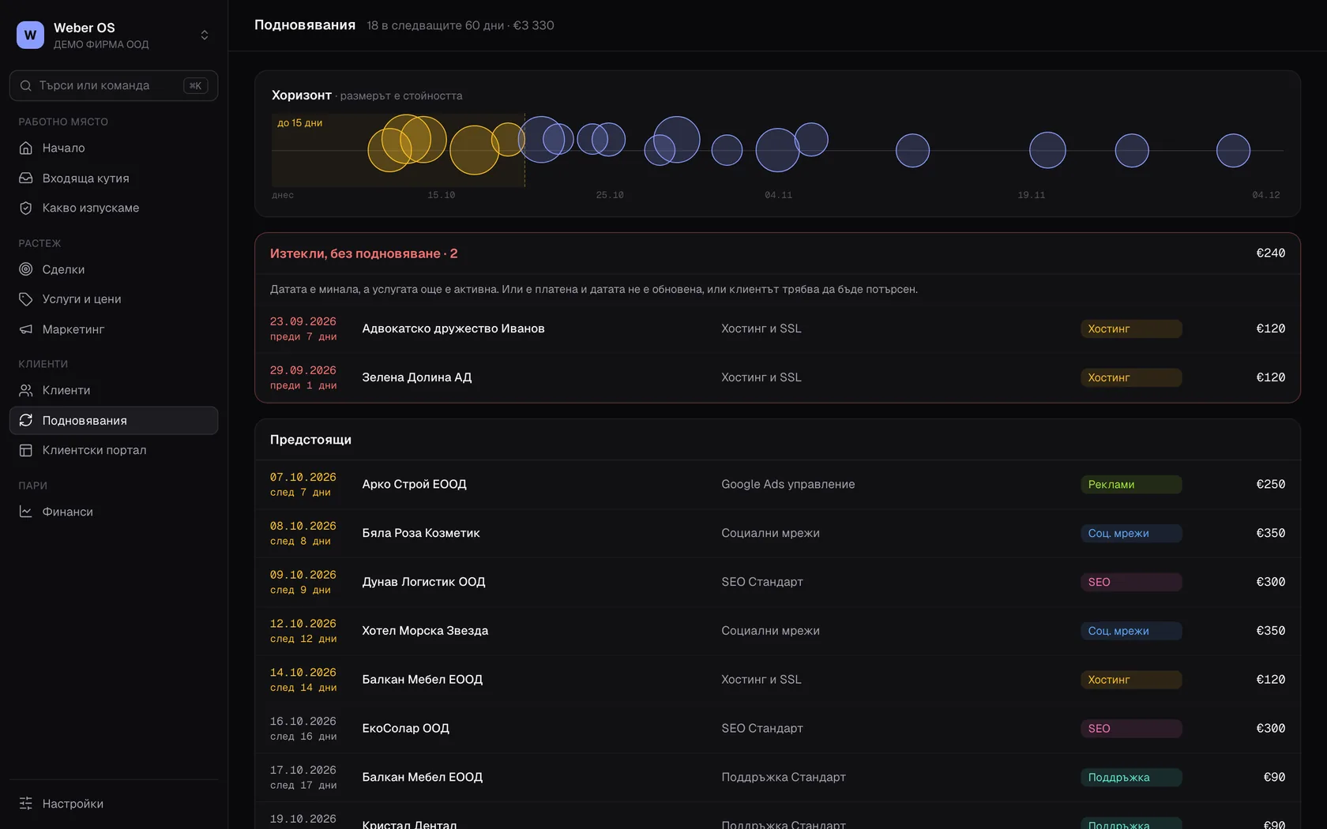Go to Начало in the sidebar
This screenshot has height=829, width=1327.
[x=114, y=148]
